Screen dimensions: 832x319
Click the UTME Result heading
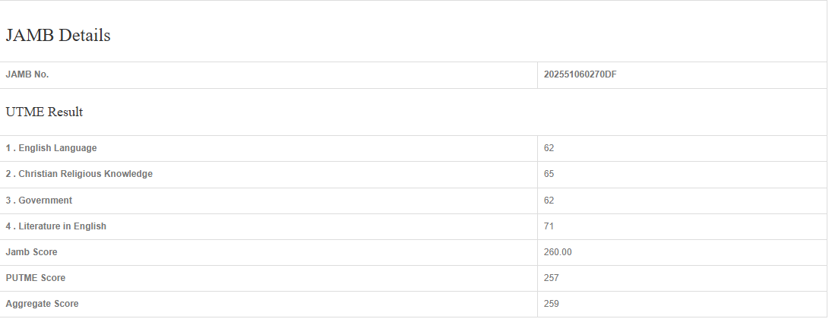[44, 112]
